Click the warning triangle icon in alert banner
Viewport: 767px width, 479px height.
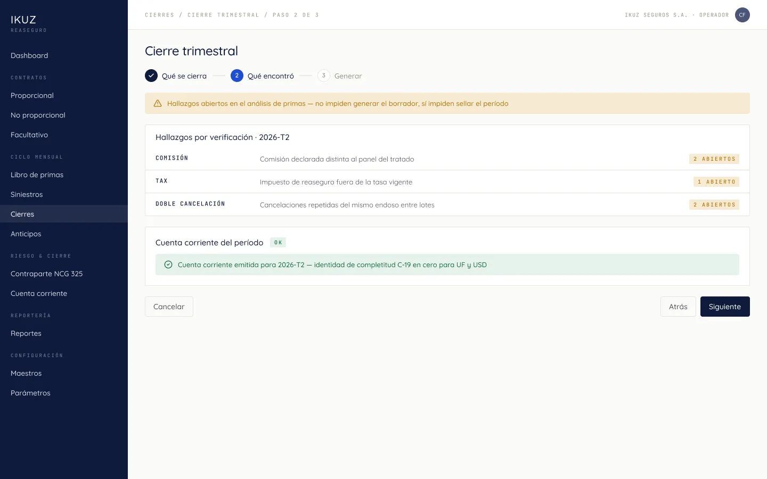[x=158, y=104]
